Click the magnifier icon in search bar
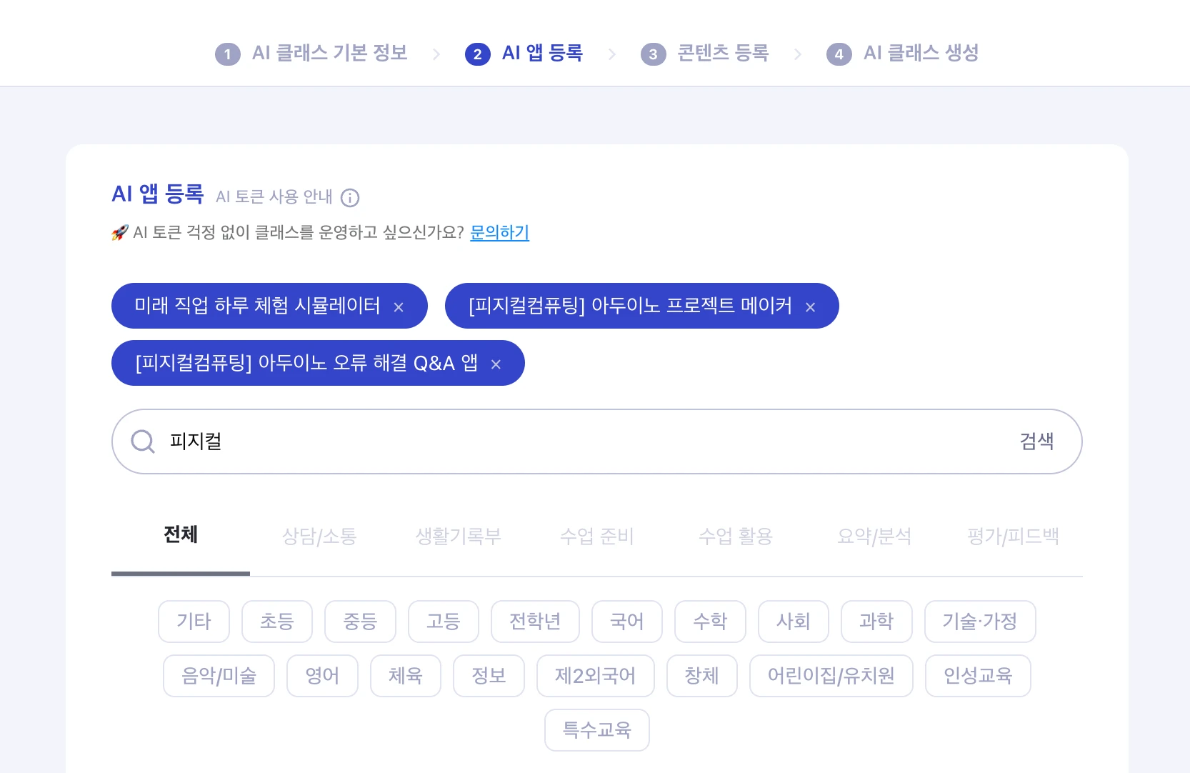The width and height of the screenshot is (1190, 773). (x=143, y=442)
